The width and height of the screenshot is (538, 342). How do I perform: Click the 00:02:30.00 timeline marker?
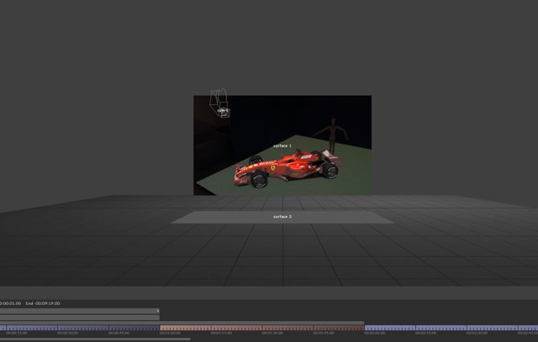click(x=477, y=333)
